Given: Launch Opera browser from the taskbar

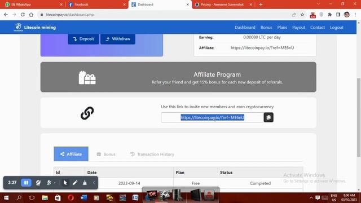Looking at the screenshot, I should pyautogui.click(x=71, y=198).
